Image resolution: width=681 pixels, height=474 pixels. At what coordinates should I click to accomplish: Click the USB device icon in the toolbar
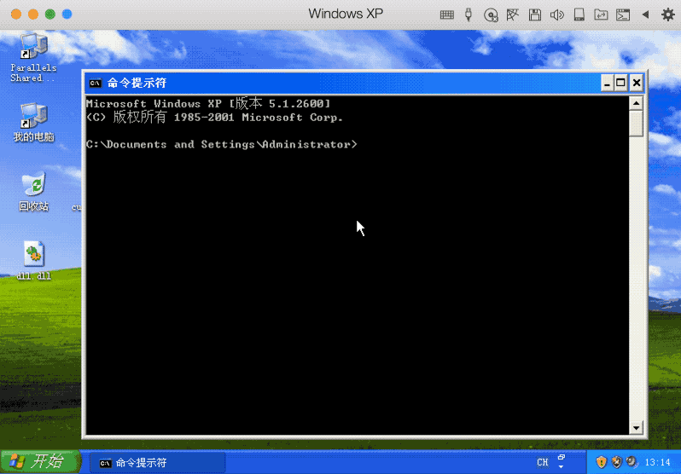click(469, 14)
